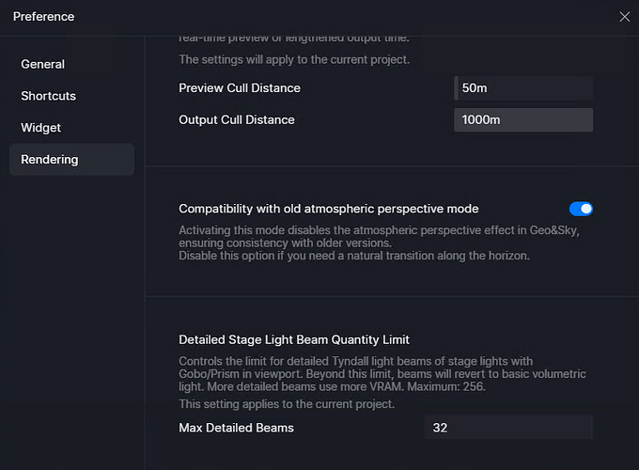Image resolution: width=639 pixels, height=470 pixels.
Task: Click the Output Cull Distance 1000m field
Action: (x=523, y=119)
